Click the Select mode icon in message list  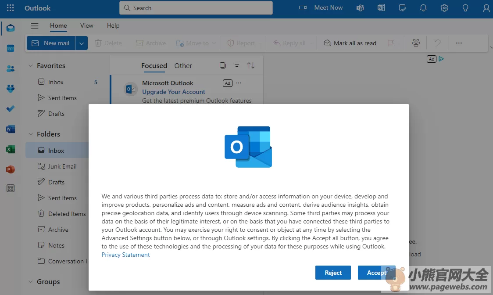pos(223,65)
